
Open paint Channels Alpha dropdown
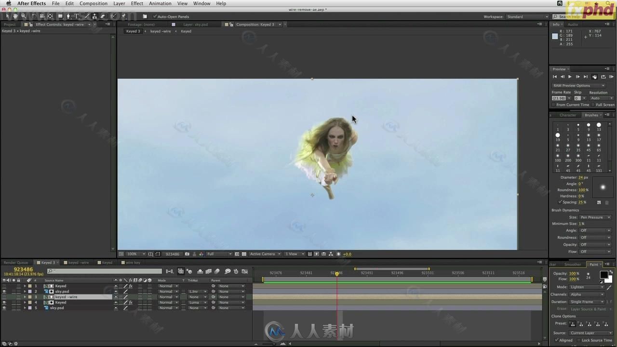coord(587,294)
